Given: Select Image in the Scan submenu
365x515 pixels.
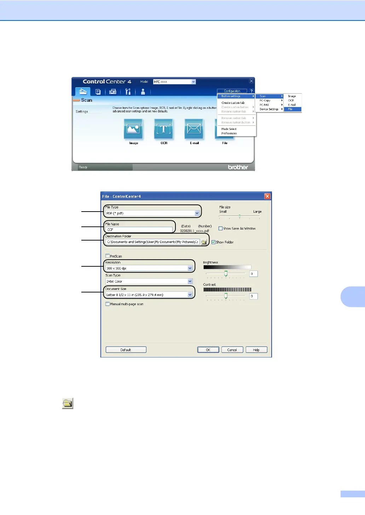Looking at the screenshot, I should pyautogui.click(x=292, y=96).
